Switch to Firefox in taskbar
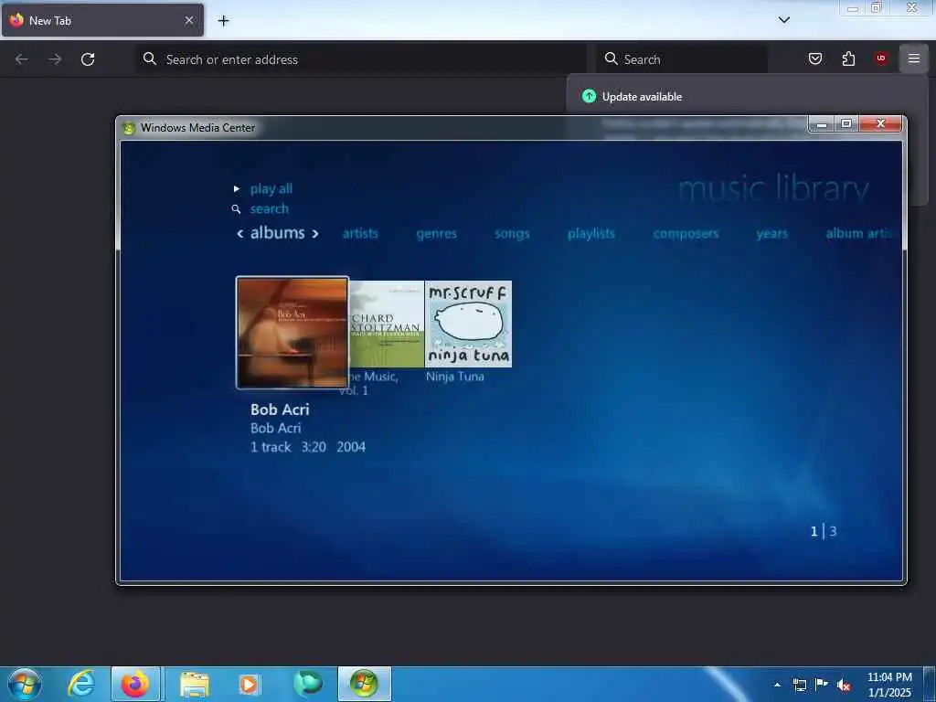 pos(135,684)
